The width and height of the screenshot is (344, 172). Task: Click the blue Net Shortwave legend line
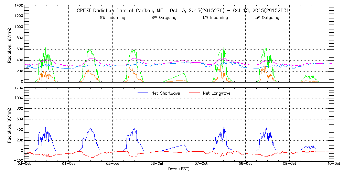pos(142,93)
